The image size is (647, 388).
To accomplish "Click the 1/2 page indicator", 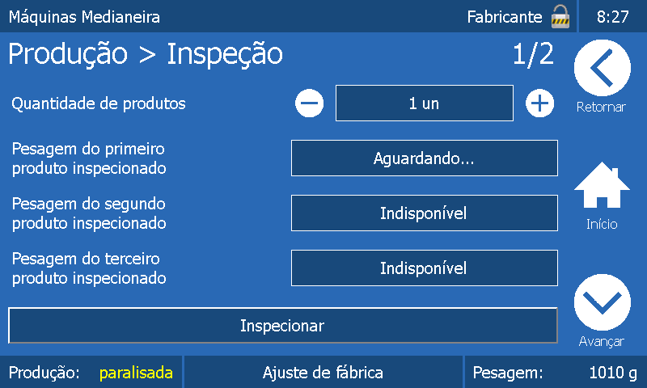I will (x=533, y=54).
